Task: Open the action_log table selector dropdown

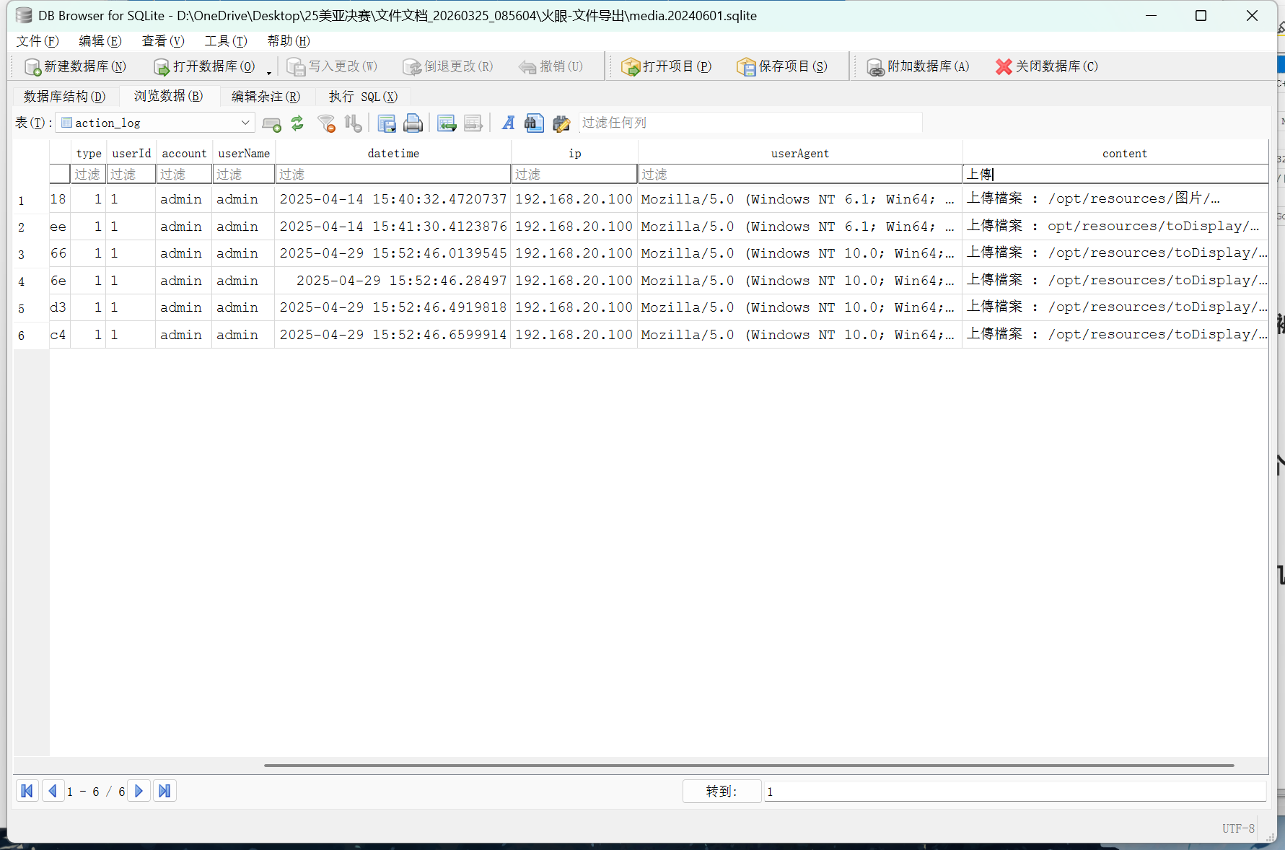Action: [155, 123]
